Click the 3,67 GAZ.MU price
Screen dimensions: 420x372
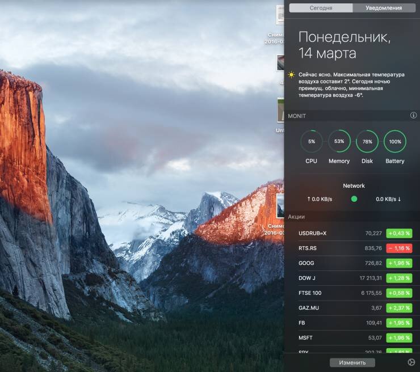point(376,308)
